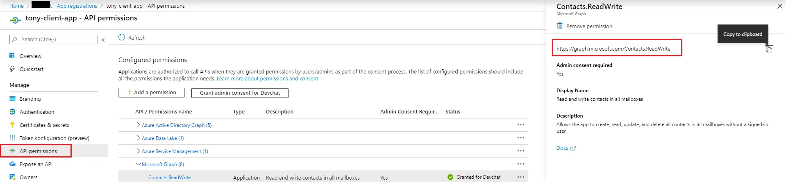786x182 pixels.
Task: Open the Branding page
Action: click(30, 99)
